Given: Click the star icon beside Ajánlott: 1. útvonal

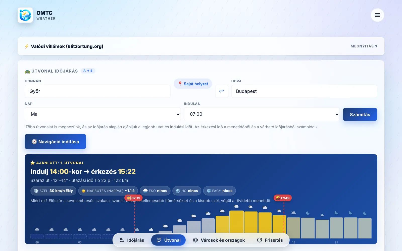Looking at the screenshot, I should coord(33,163).
